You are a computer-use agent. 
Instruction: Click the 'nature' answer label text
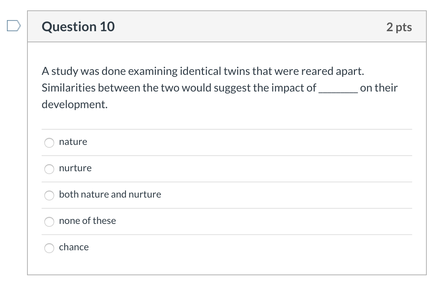pos(73,141)
